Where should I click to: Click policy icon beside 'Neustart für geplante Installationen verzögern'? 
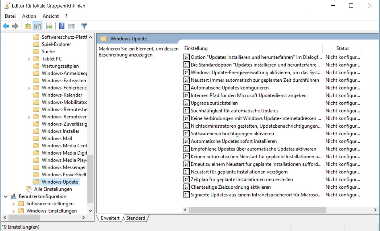[186, 172]
